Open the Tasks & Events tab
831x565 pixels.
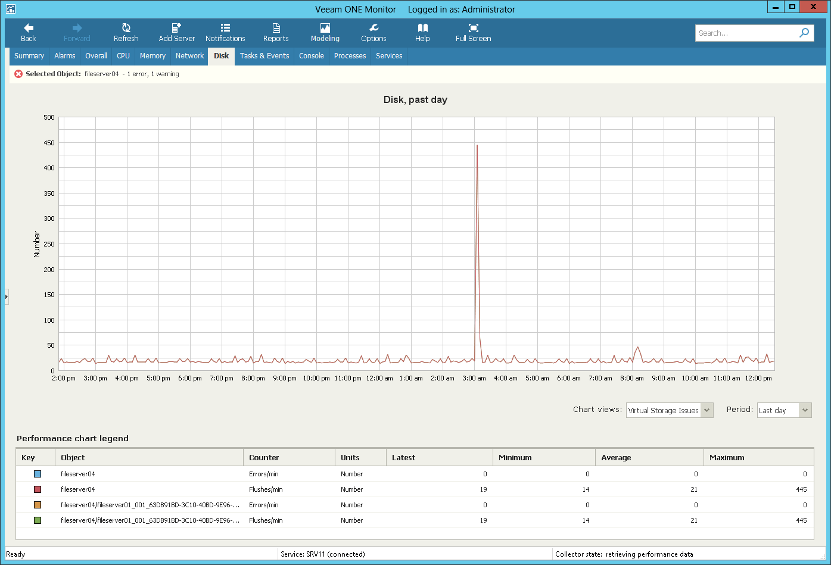point(264,56)
